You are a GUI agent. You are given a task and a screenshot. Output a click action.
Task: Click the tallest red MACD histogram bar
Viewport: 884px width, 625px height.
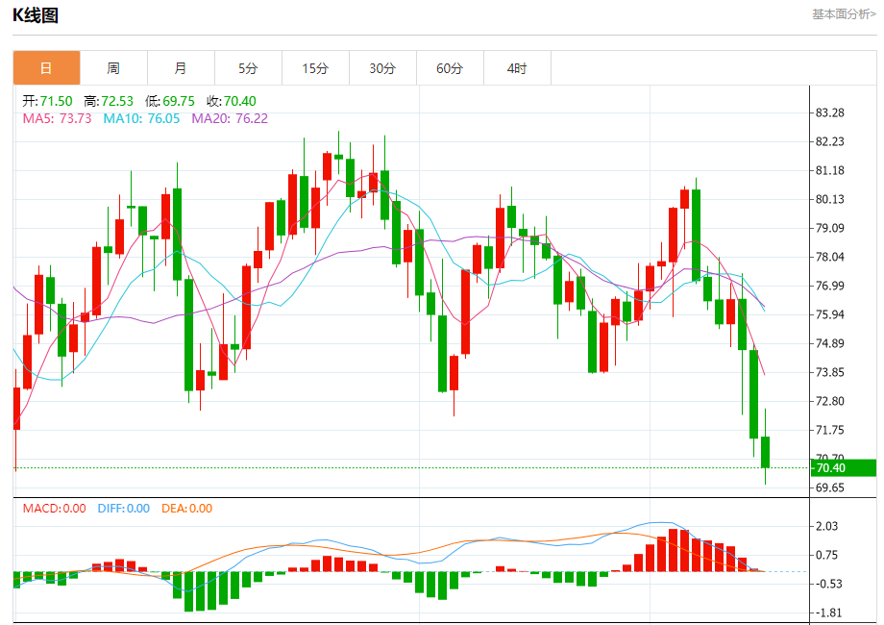pyautogui.click(x=673, y=550)
